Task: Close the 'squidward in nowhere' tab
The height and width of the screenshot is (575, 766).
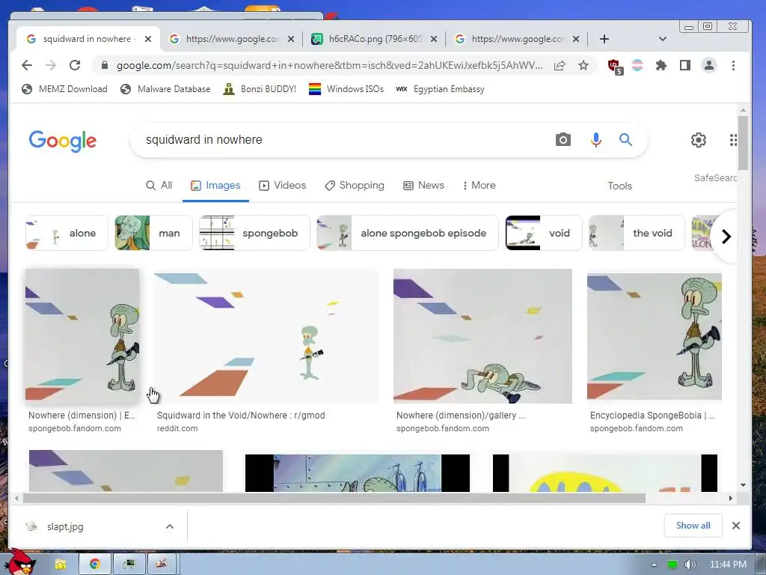Action: coord(148,39)
